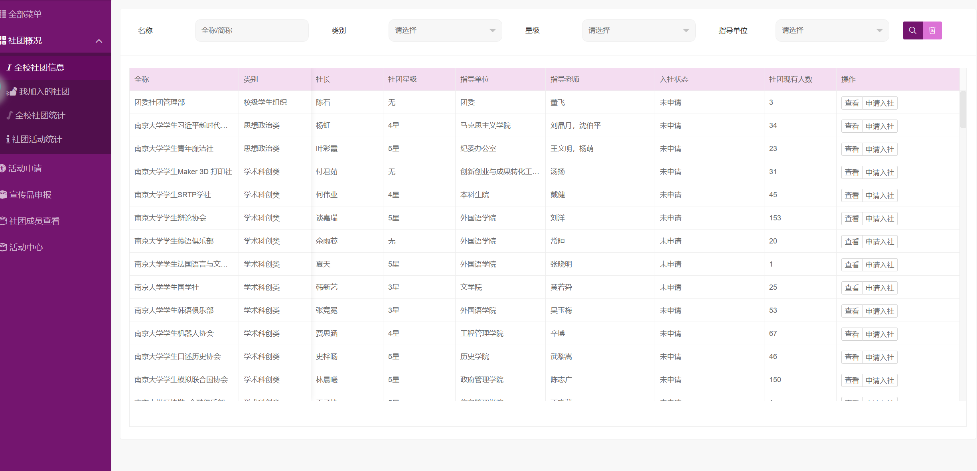Click the magnifier search icon button
The width and height of the screenshot is (977, 471).
(x=912, y=31)
